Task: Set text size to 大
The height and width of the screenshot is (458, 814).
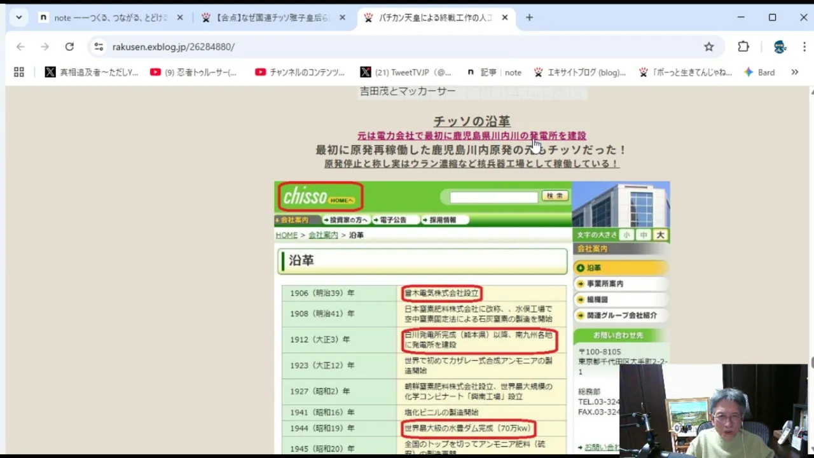Action: pyautogui.click(x=660, y=235)
